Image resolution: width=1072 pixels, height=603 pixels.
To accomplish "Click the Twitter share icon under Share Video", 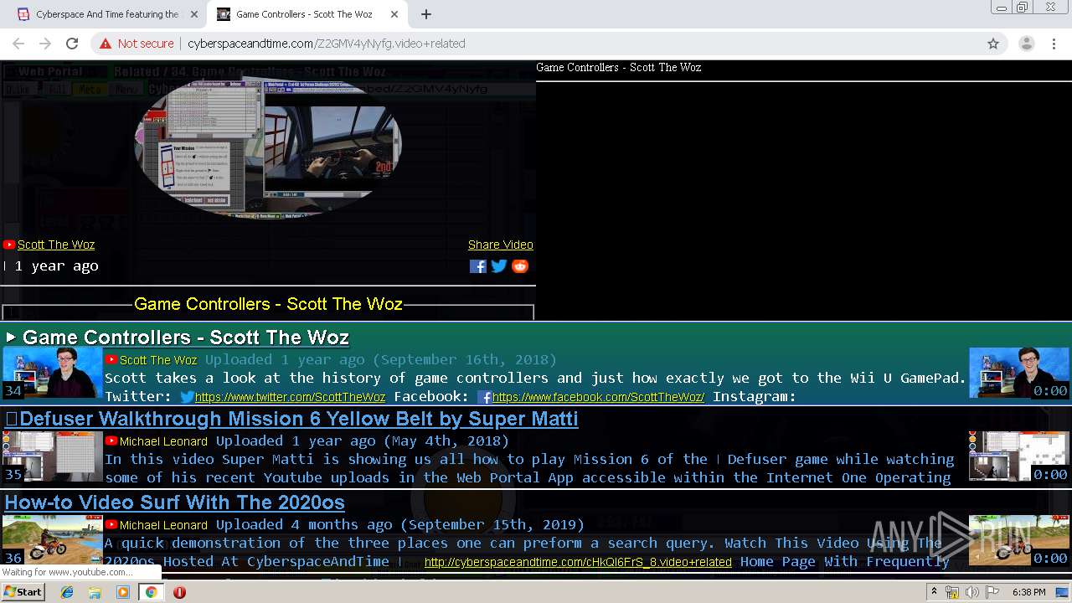I will 499,266.
